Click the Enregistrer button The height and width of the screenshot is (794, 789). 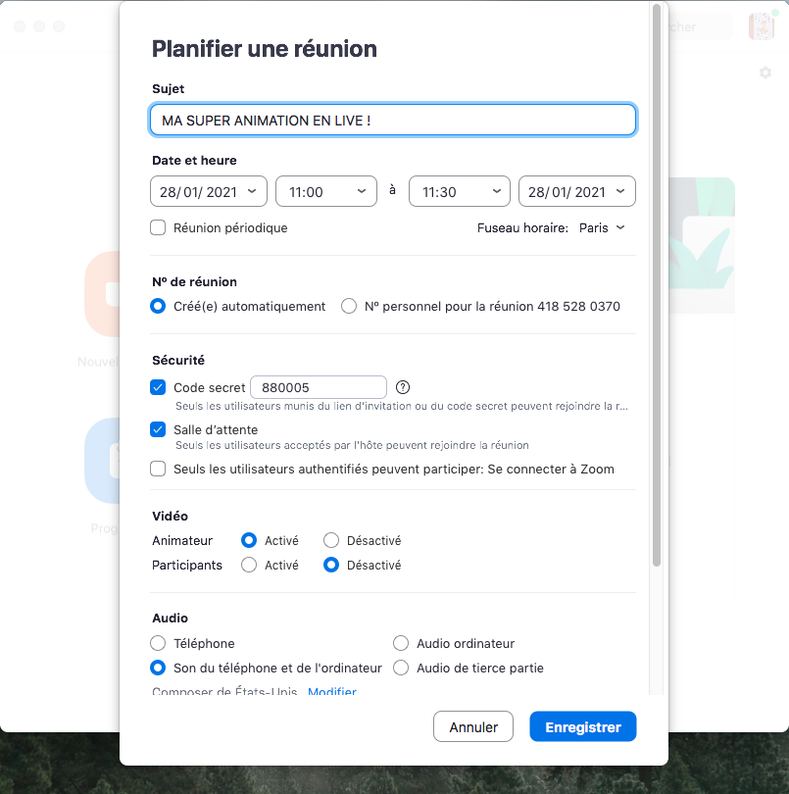(x=582, y=727)
